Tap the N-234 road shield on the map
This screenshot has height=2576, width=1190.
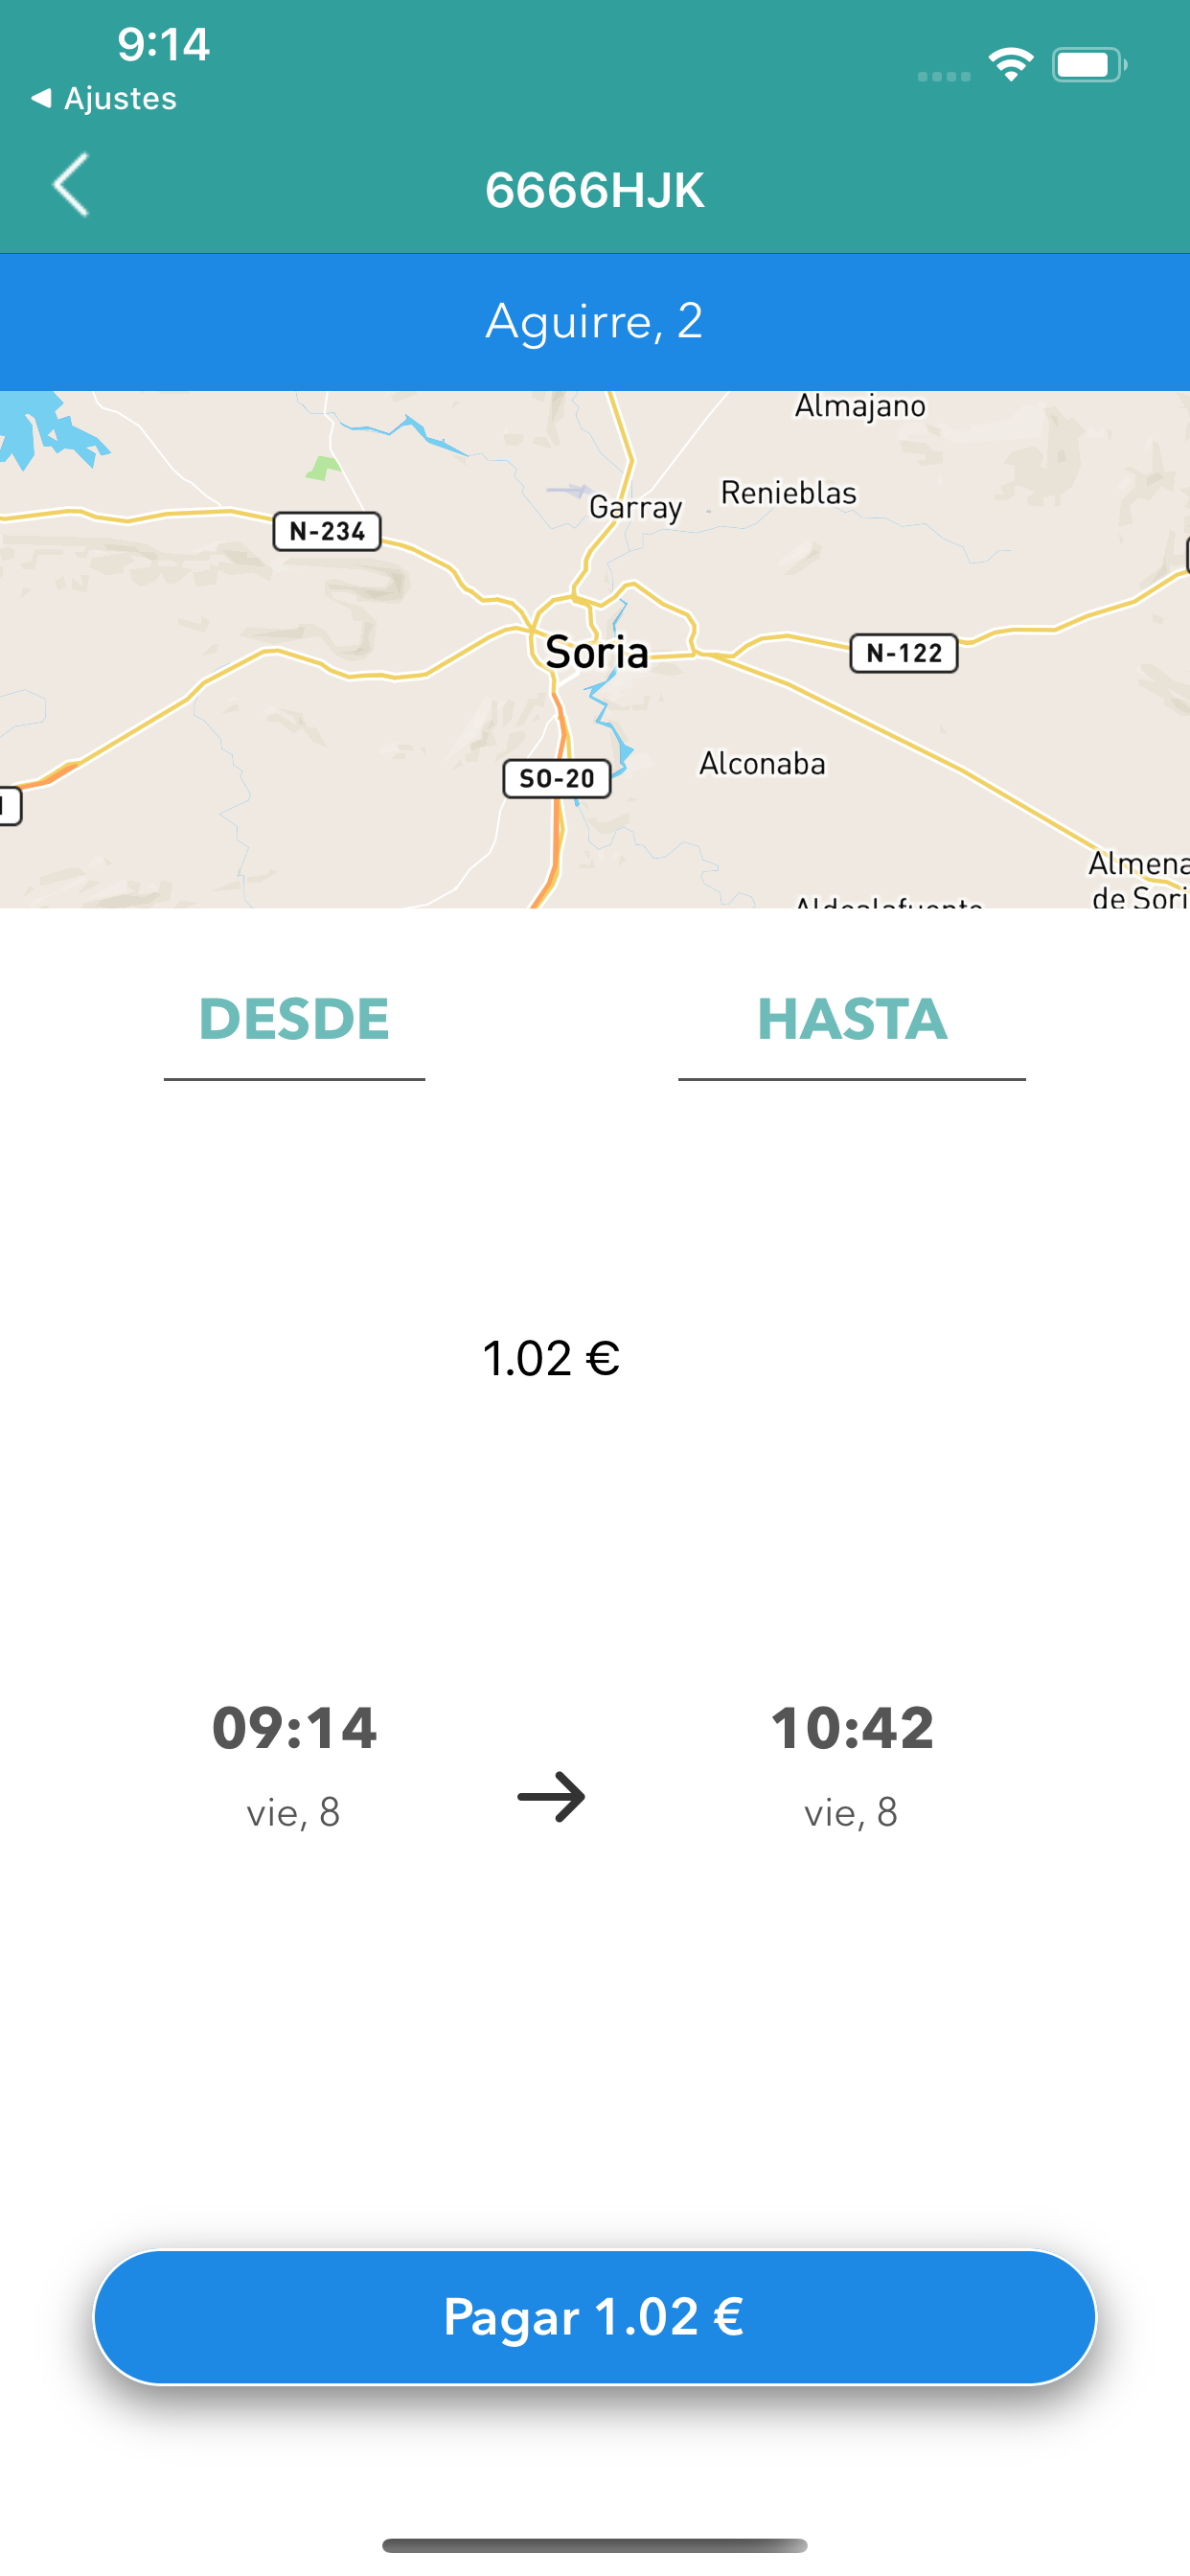327,531
